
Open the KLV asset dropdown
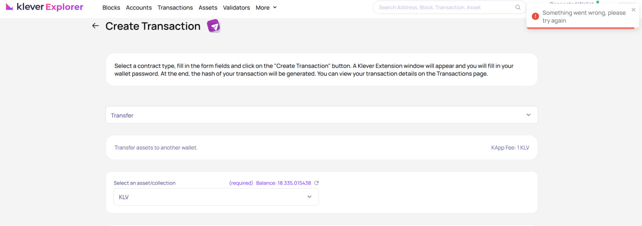[x=216, y=197]
